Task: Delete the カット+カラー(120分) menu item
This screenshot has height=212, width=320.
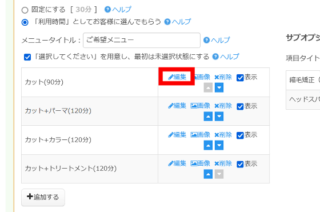Action: pyautogui.click(x=223, y=135)
